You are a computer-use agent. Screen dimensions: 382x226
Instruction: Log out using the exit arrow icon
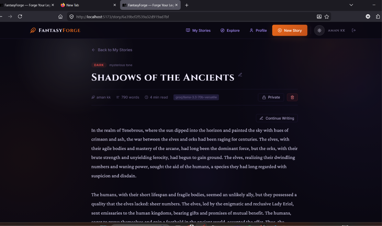354,30
